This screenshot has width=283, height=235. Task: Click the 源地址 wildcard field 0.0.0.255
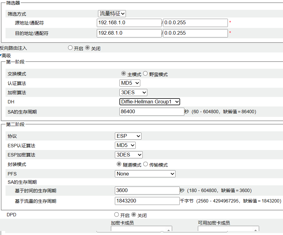point(195,23)
